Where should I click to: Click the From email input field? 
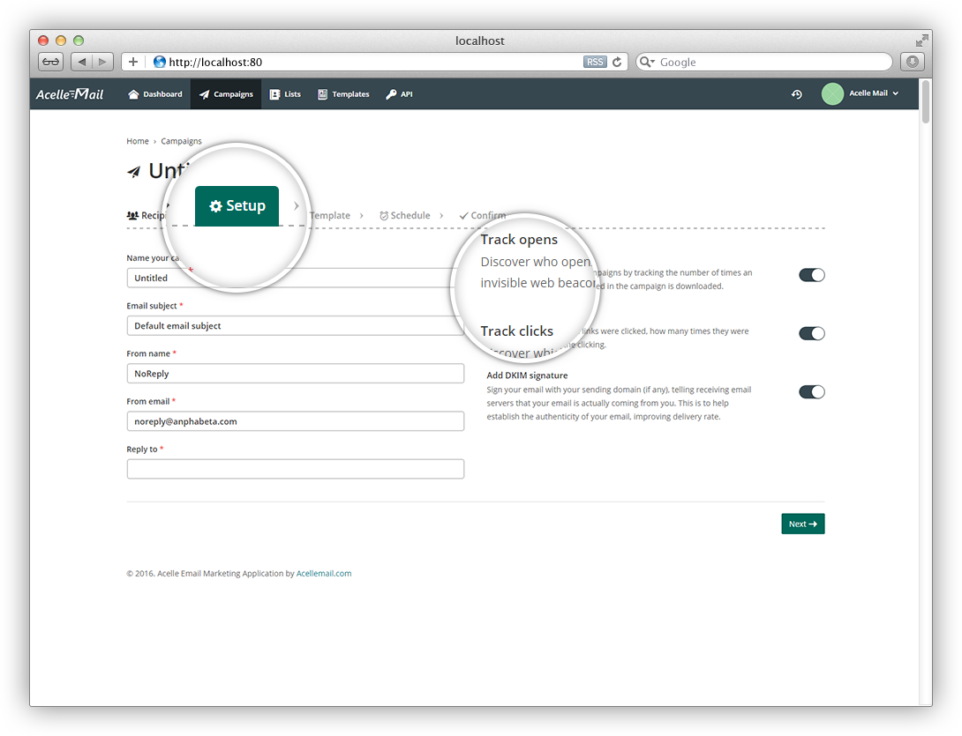pyautogui.click(x=295, y=421)
